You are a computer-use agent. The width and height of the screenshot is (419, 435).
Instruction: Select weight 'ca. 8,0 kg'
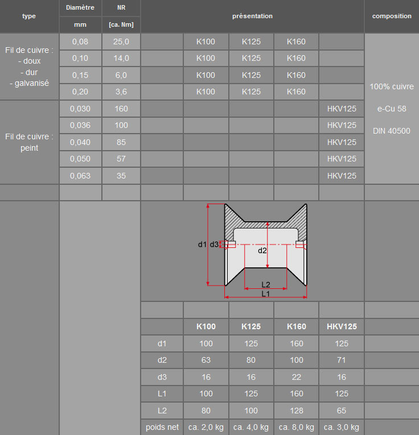tap(296, 427)
